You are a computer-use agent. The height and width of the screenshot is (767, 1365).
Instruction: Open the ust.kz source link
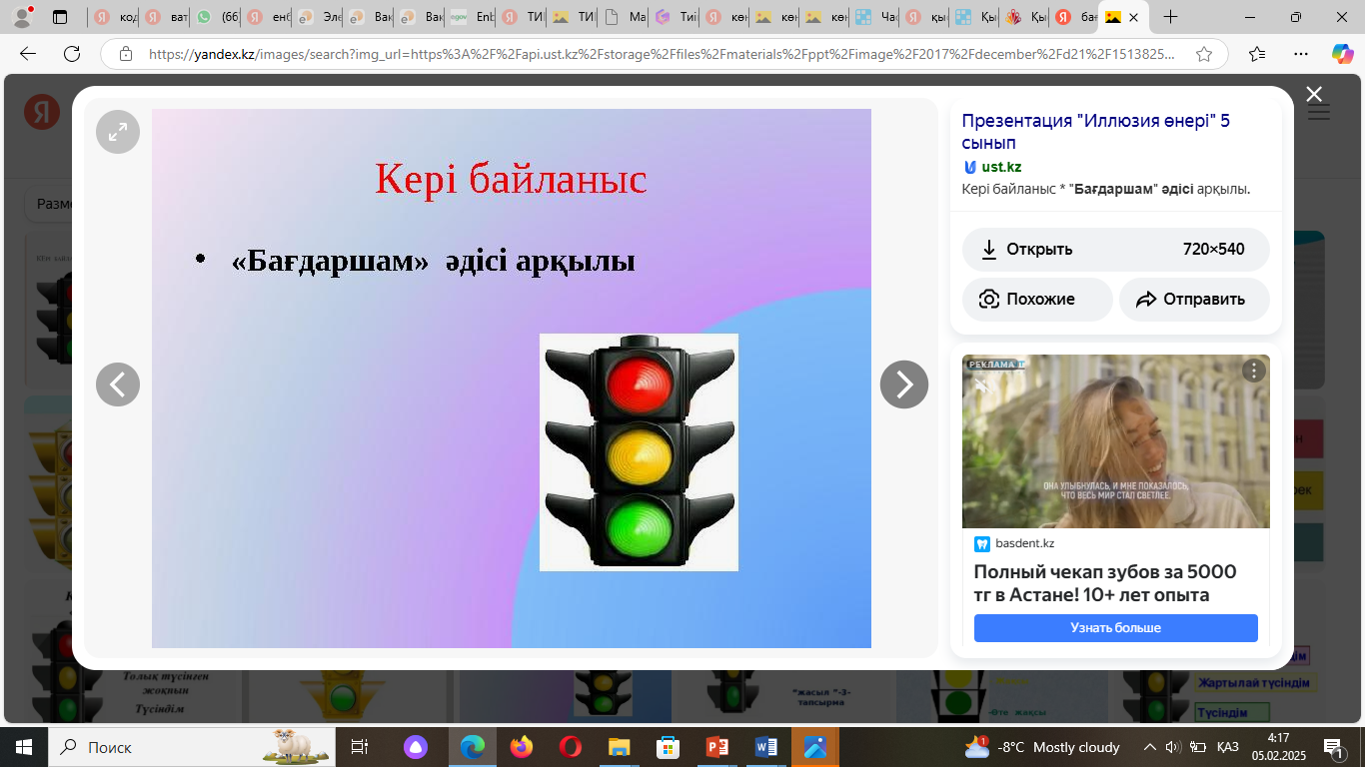click(1000, 167)
